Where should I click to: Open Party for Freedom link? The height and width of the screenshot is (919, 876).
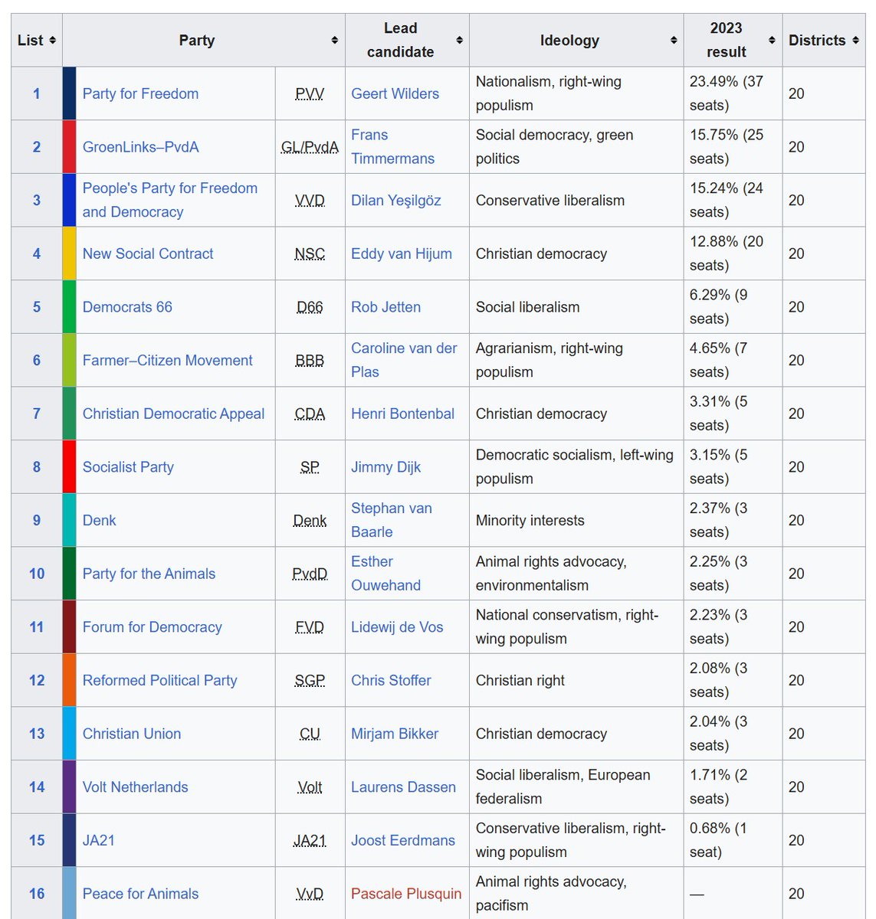pyautogui.click(x=140, y=93)
